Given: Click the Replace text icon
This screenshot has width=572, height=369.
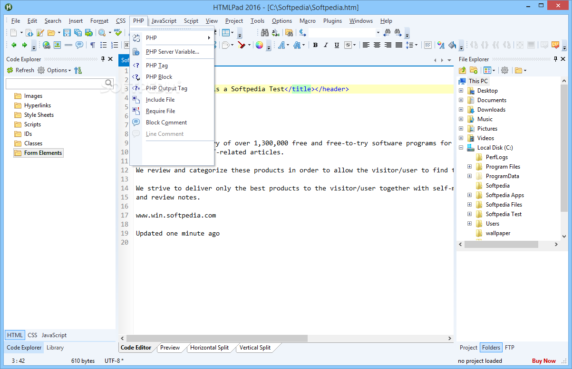Looking at the screenshot, I should click(276, 33).
